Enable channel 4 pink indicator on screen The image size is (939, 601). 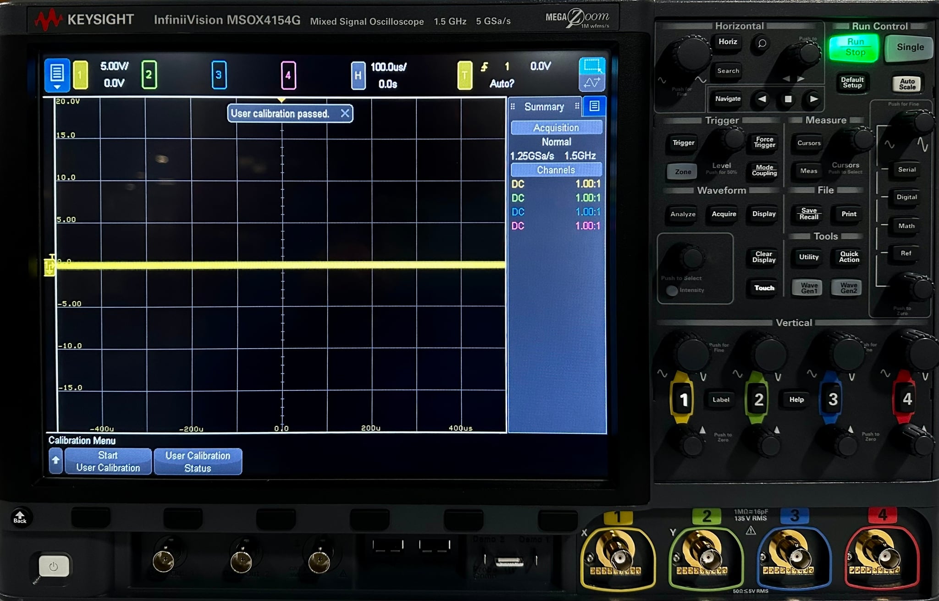pos(288,75)
